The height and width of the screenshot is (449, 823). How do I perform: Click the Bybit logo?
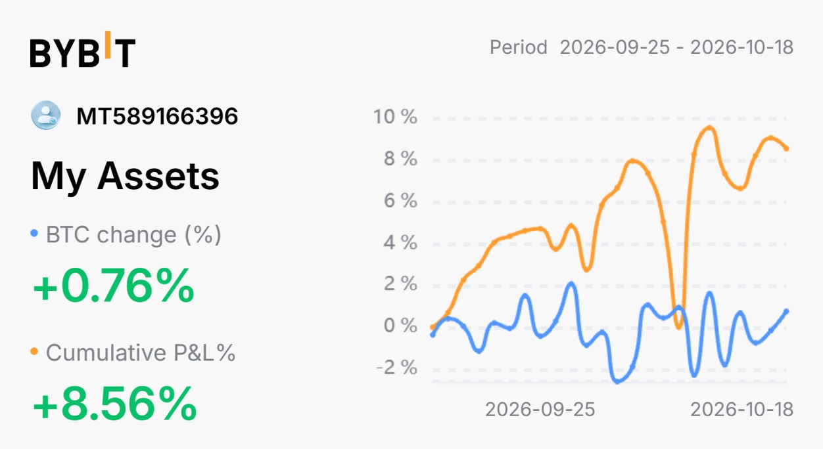(x=83, y=51)
